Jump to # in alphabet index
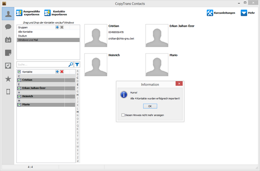This screenshot has height=171, width=260. point(78,161)
